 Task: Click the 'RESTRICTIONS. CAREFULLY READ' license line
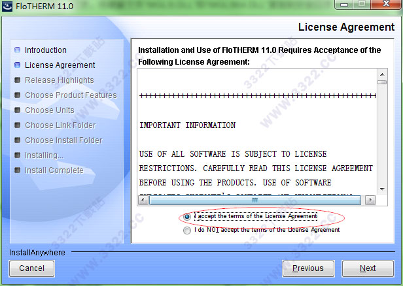tap(256, 168)
